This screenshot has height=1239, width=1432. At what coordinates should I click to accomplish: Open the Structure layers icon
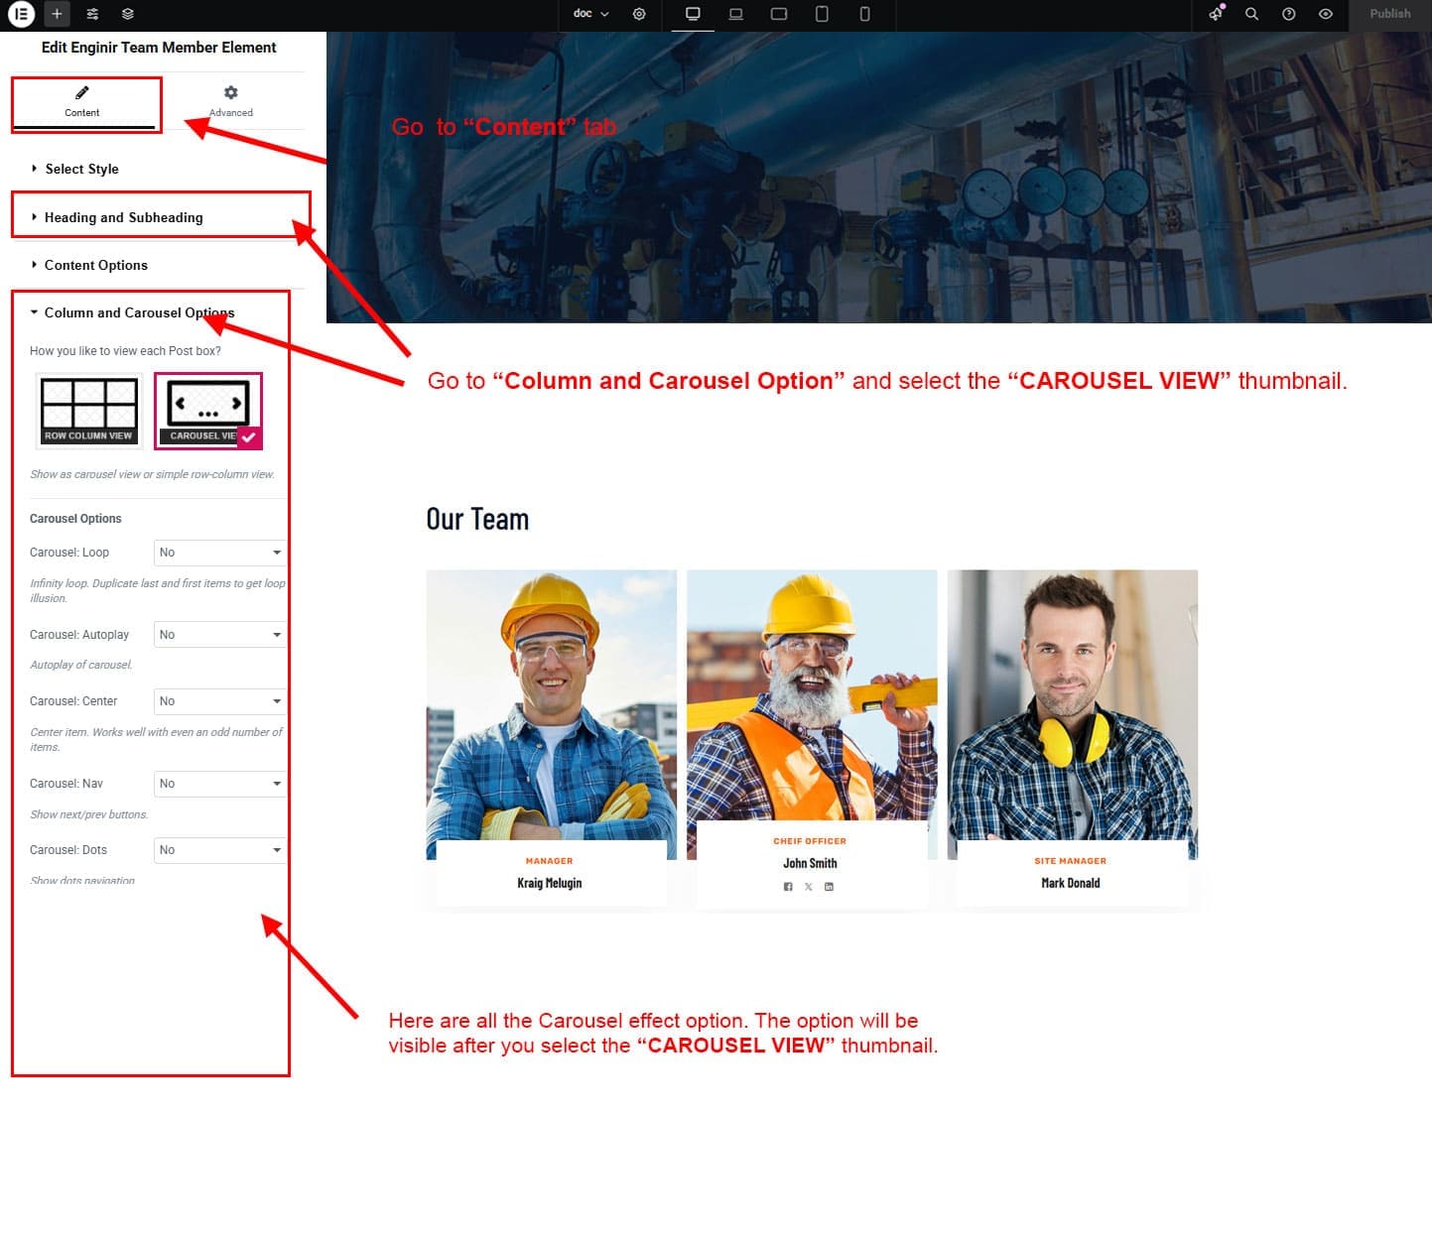click(128, 14)
